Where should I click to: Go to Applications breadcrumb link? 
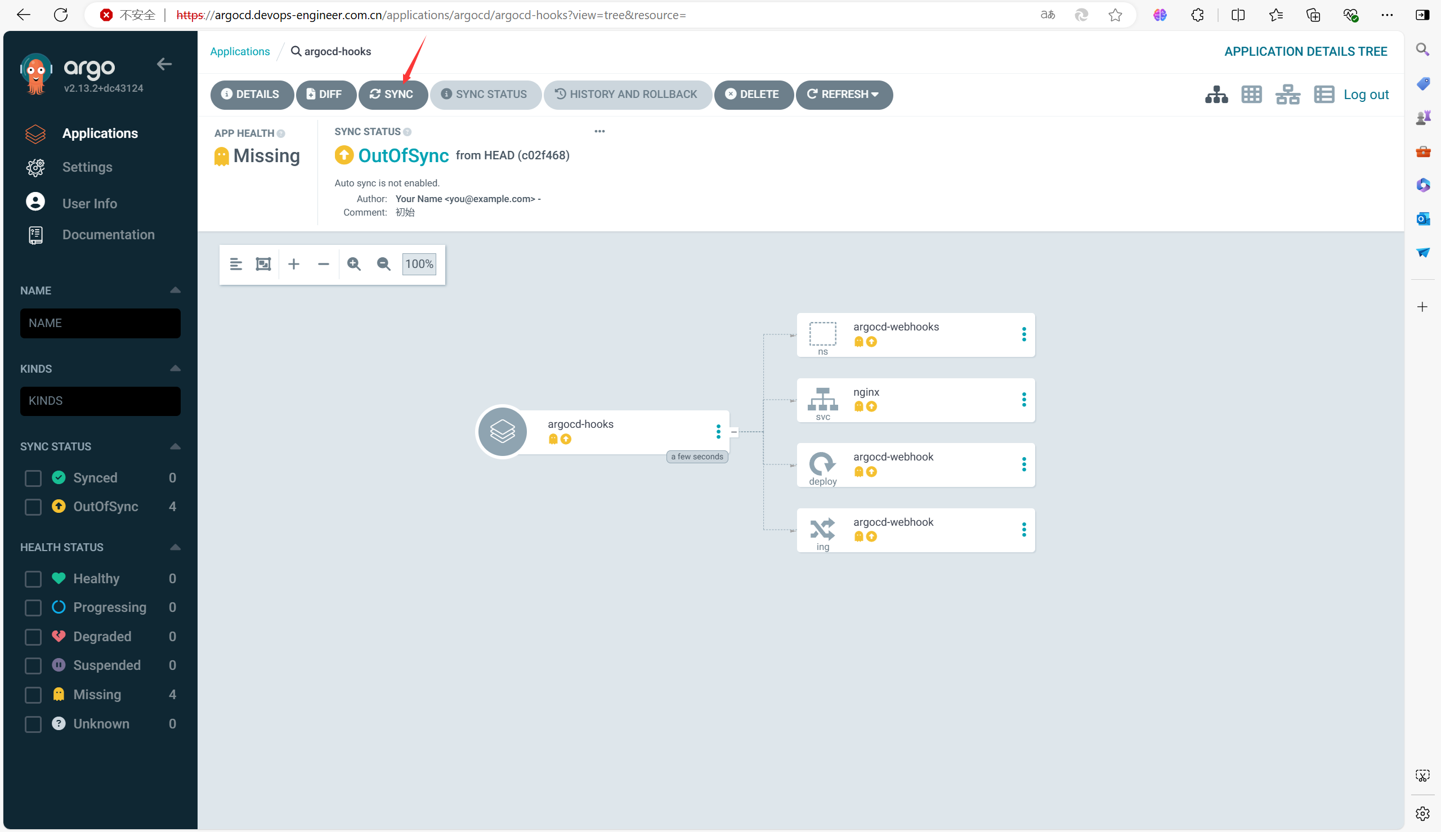pyautogui.click(x=240, y=51)
